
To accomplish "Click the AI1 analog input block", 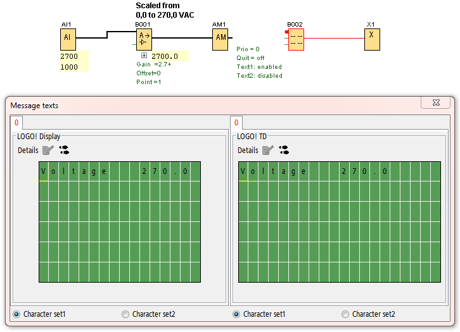I will [x=68, y=39].
